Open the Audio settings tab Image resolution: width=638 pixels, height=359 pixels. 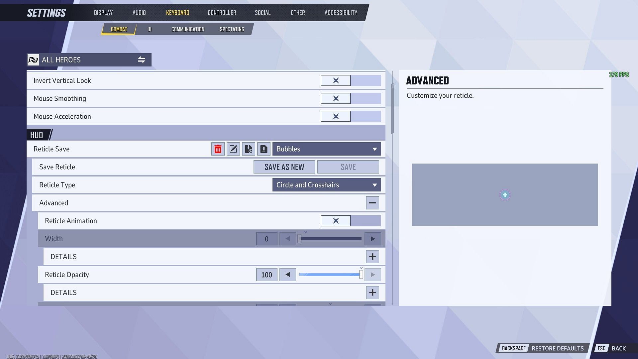[x=139, y=13]
